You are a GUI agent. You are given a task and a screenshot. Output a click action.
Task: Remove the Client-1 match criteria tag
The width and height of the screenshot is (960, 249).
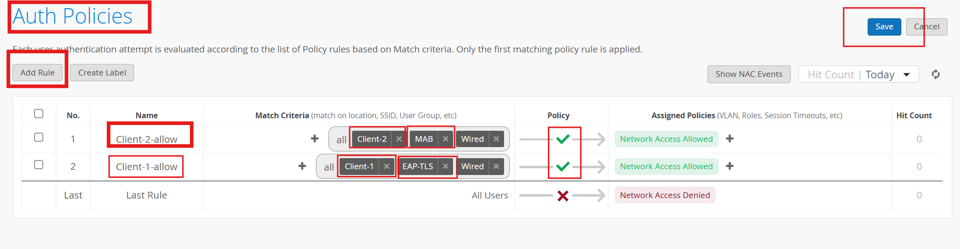[386, 166]
